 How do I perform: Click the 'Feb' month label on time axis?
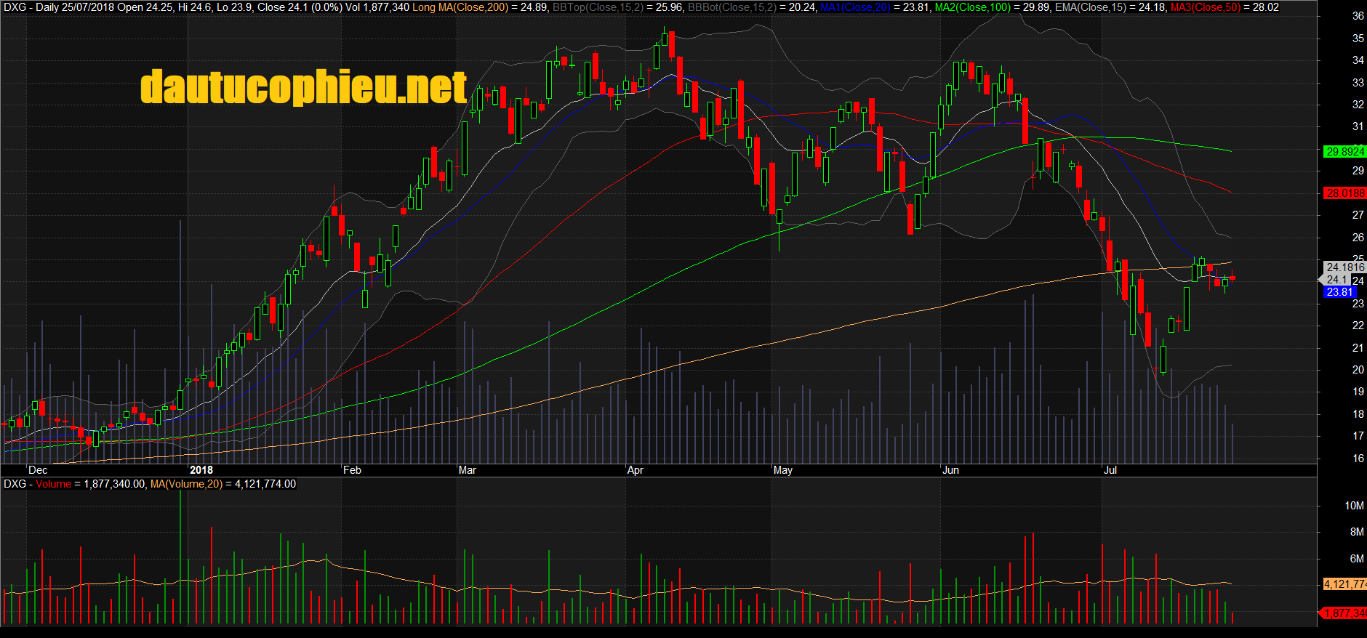point(352,470)
